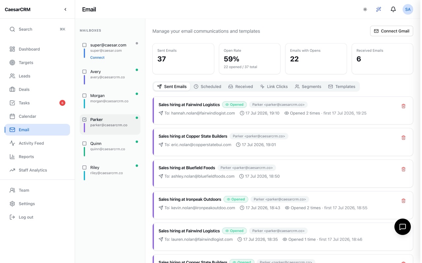Check the Quinn mailbox checkbox

point(84,144)
